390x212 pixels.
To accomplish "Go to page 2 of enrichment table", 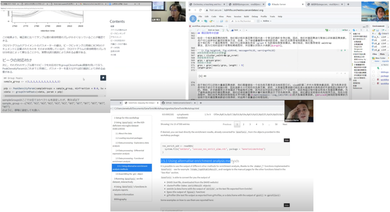I will (244, 124).
